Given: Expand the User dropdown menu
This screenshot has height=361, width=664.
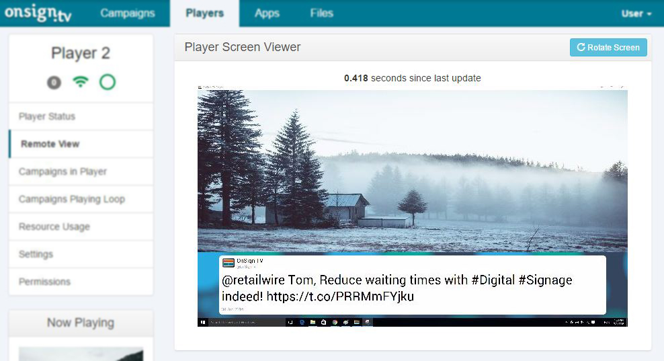Looking at the screenshot, I should pos(636,13).
